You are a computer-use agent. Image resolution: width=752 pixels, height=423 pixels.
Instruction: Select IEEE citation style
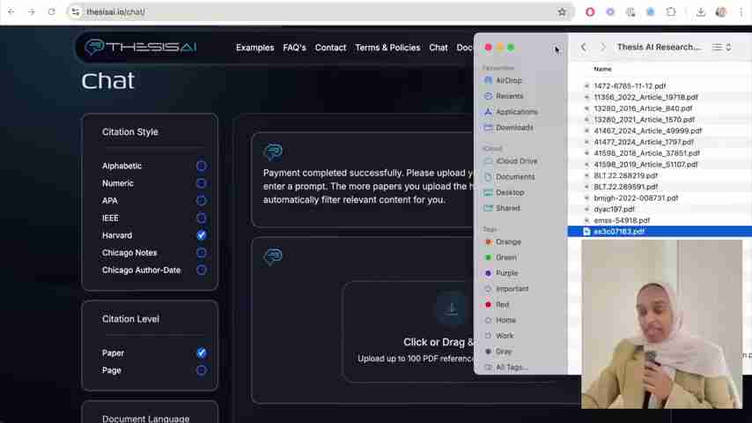(x=202, y=218)
